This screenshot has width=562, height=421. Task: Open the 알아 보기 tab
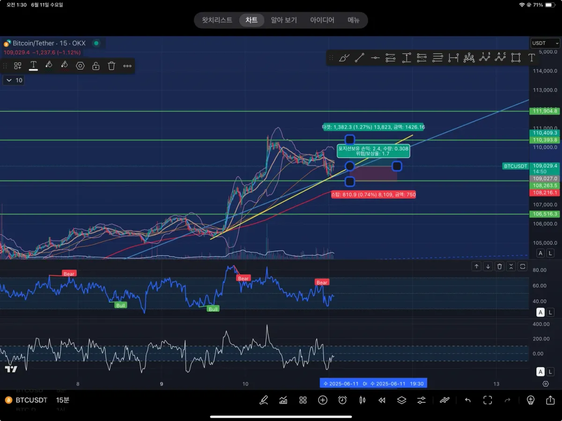click(284, 20)
